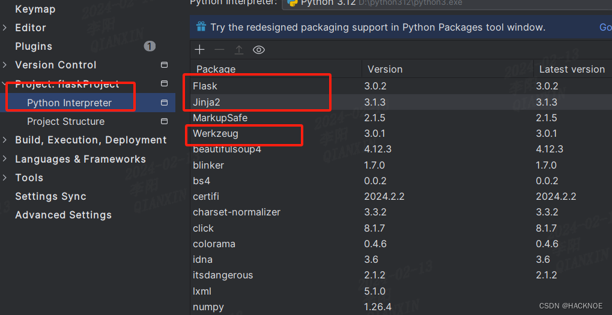This screenshot has width=612, height=315.
Task: Select the certifi package row
Action: click(x=401, y=196)
